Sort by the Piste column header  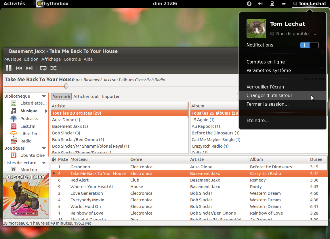(x=63, y=159)
